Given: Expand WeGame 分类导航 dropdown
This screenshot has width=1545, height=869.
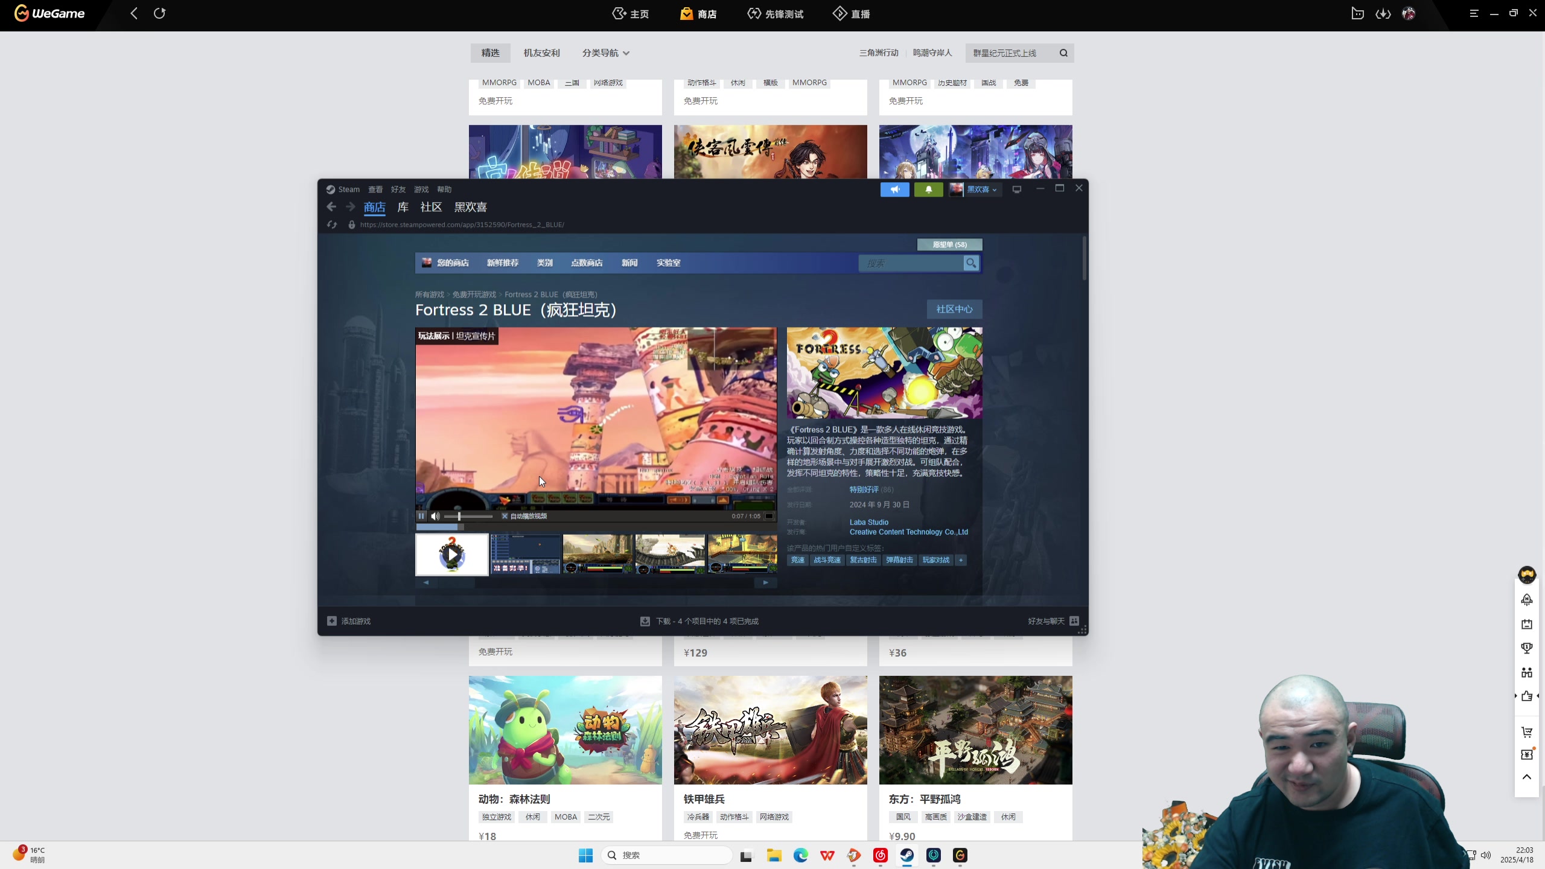Looking at the screenshot, I should click(x=606, y=53).
